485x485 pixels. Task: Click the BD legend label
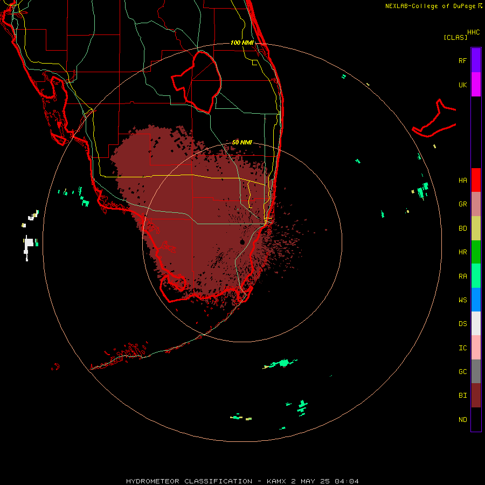click(462, 228)
